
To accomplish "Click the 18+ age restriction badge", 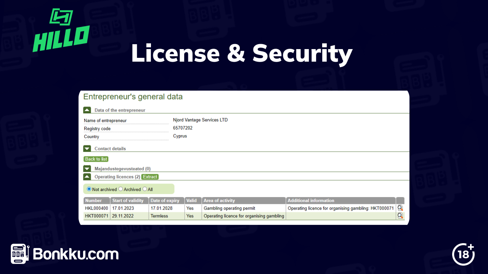I will coord(464,254).
